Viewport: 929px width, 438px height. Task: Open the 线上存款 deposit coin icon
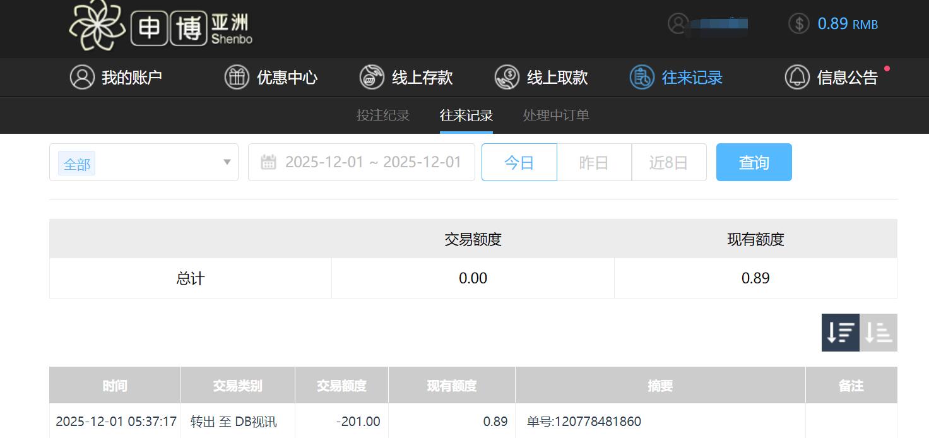(x=372, y=77)
